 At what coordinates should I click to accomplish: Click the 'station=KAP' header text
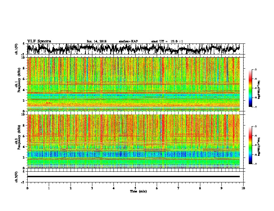click(128, 41)
